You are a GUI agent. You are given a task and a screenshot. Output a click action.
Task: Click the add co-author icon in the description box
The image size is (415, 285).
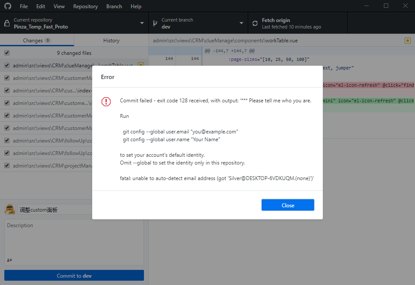[x=10, y=260]
